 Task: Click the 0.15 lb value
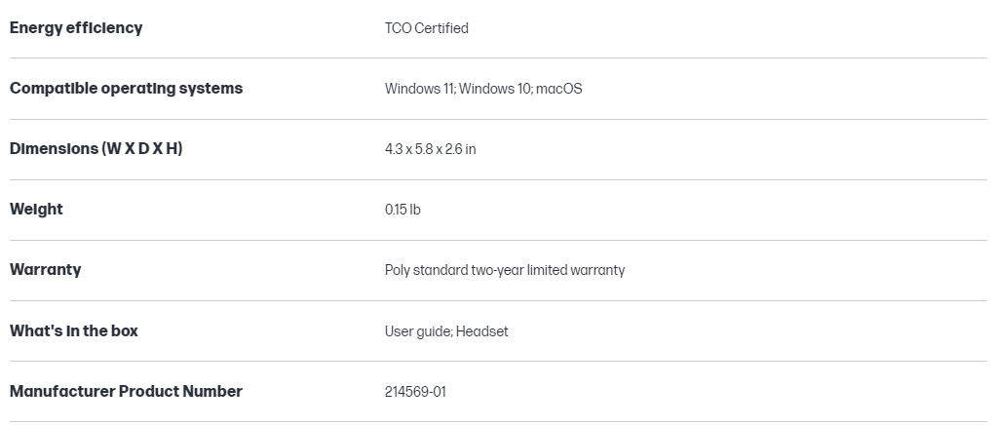tap(403, 210)
